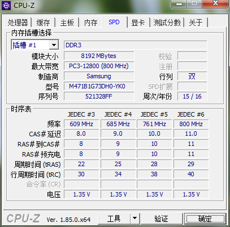Select the PC3-12800 (800 MHz) bandwidth value

(99, 66)
